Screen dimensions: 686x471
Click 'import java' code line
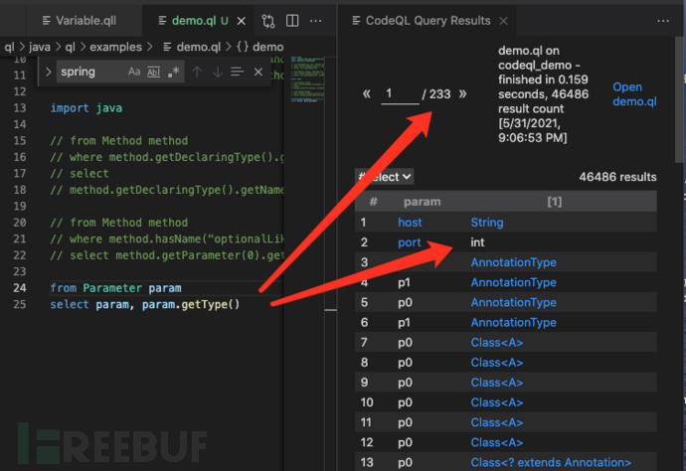(86, 108)
